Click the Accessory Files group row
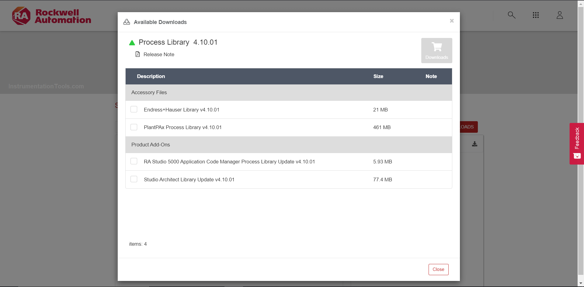584x287 pixels. [289, 92]
